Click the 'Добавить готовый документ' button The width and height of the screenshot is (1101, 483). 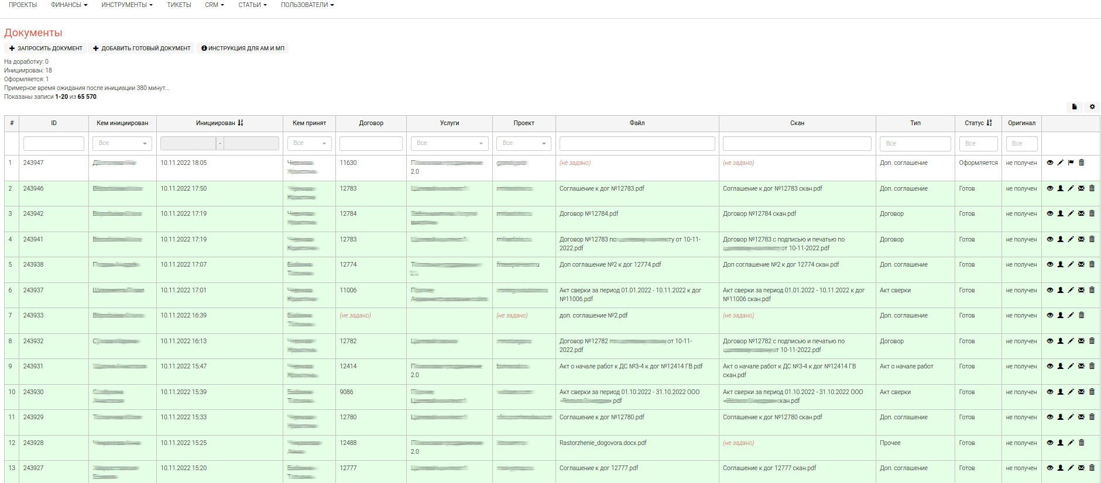coord(142,49)
